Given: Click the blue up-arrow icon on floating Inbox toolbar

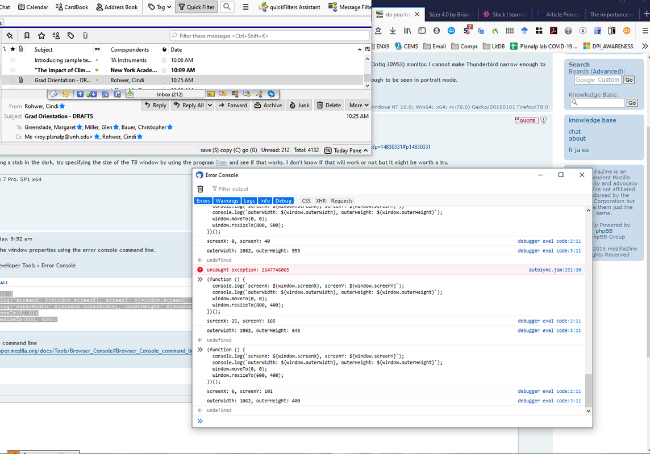Looking at the screenshot, I should point(80,94).
